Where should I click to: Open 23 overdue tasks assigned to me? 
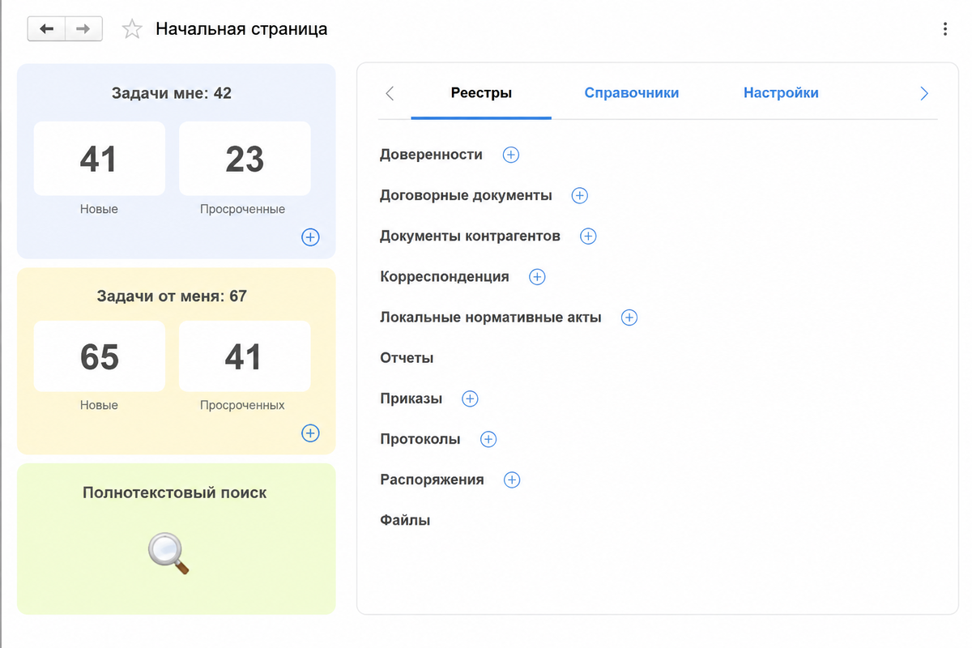point(245,159)
